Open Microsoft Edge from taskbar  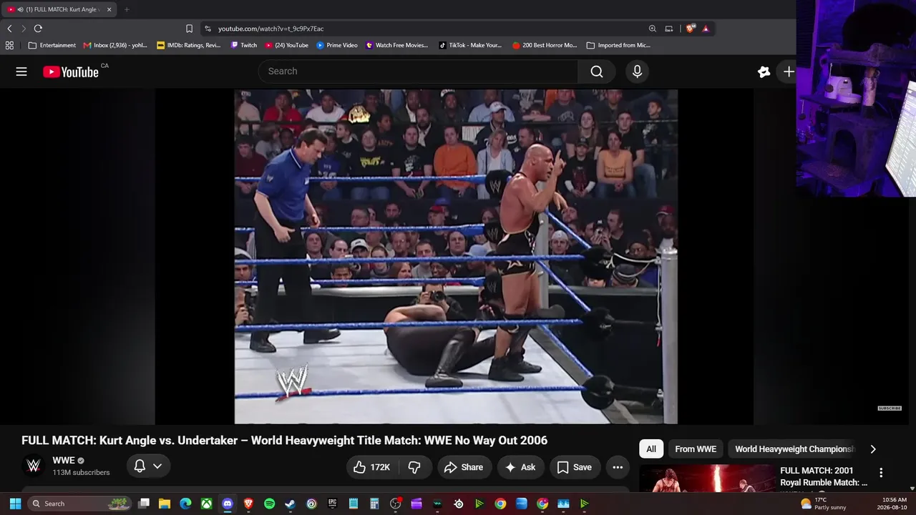(185, 504)
